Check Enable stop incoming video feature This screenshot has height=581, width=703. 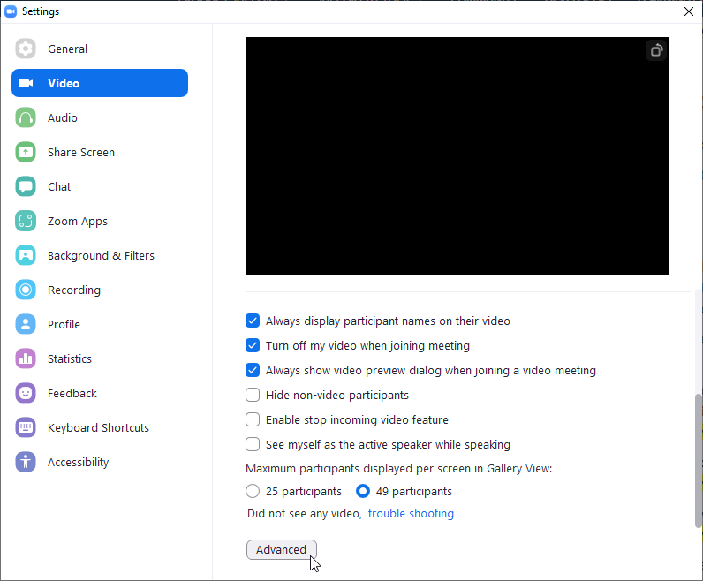click(x=253, y=420)
